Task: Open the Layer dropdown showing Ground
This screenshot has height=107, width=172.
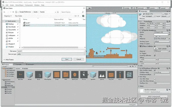Action: (166, 16)
